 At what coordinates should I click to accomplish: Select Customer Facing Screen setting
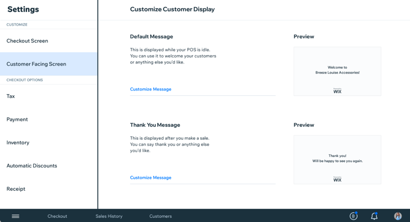(49, 64)
